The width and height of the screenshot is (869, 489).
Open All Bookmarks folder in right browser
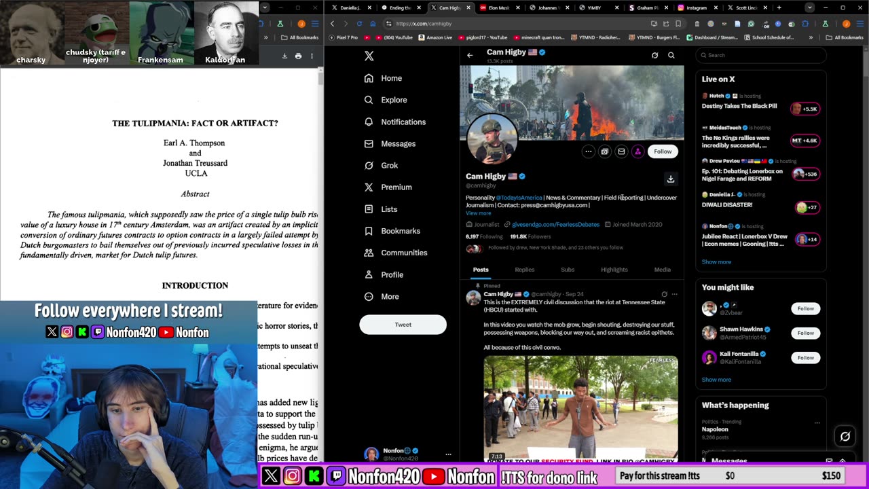coord(845,37)
